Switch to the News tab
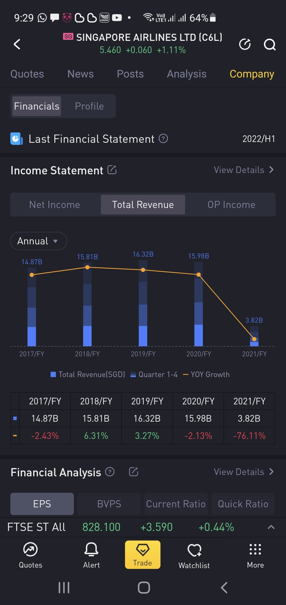The width and height of the screenshot is (286, 605). (x=81, y=74)
